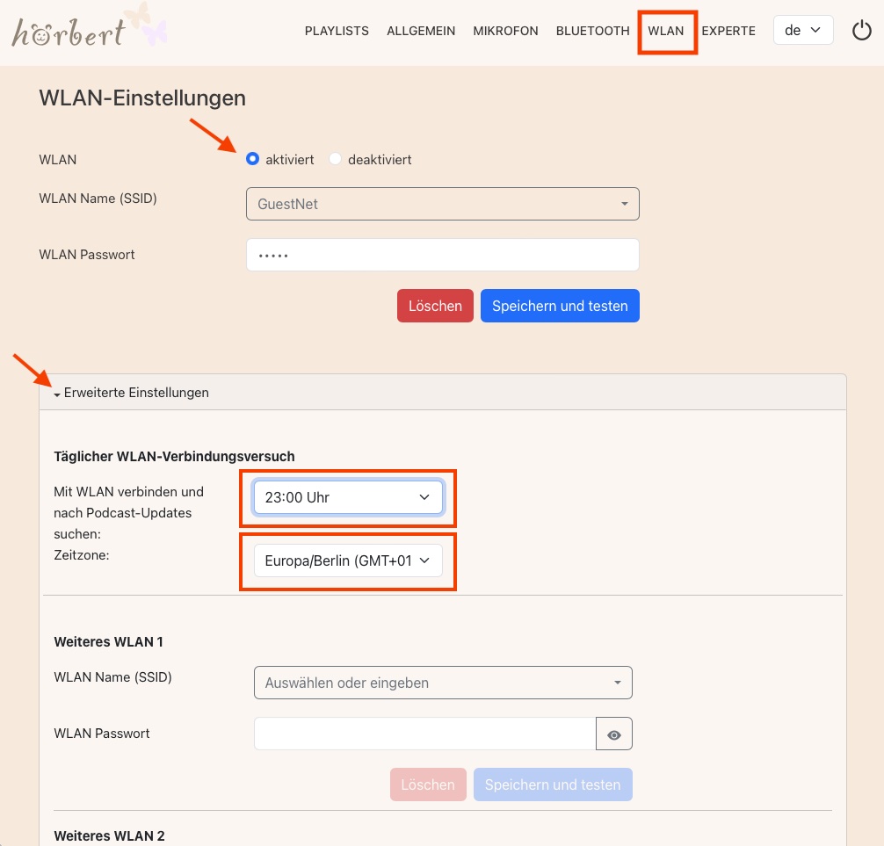Image resolution: width=884 pixels, height=846 pixels.
Task: Open the 'de' language selector
Action: click(802, 30)
